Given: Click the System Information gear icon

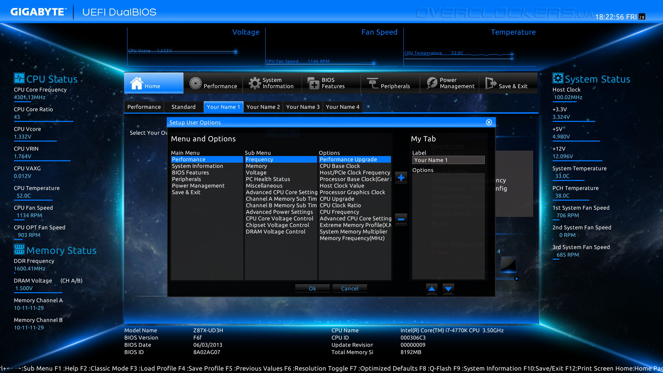Looking at the screenshot, I should pos(255,83).
